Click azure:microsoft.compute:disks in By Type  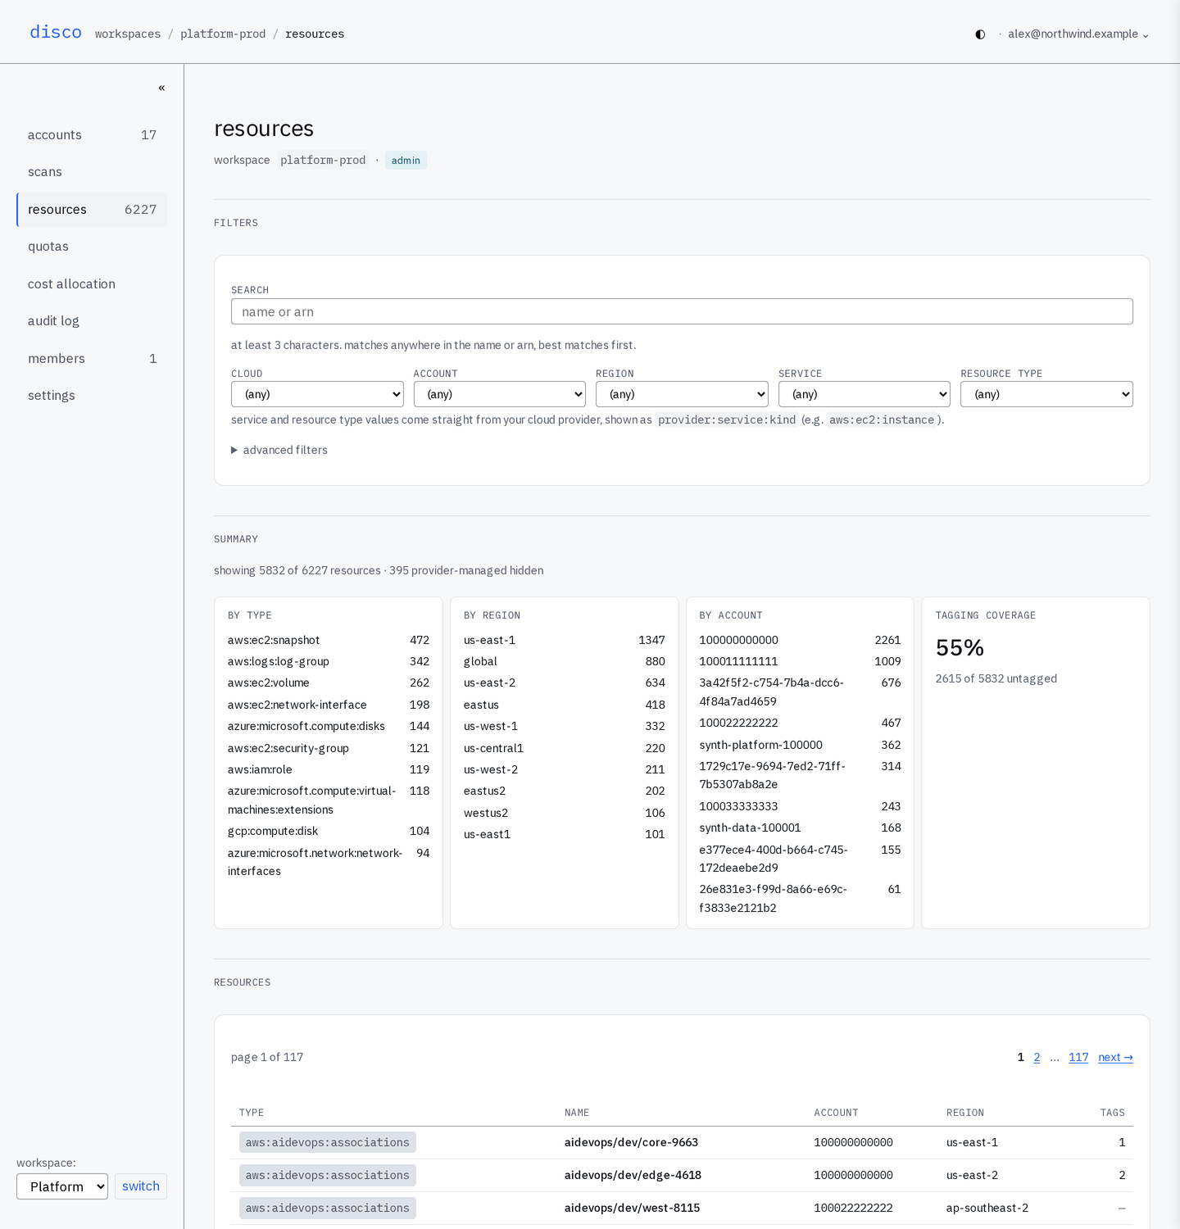[306, 726]
